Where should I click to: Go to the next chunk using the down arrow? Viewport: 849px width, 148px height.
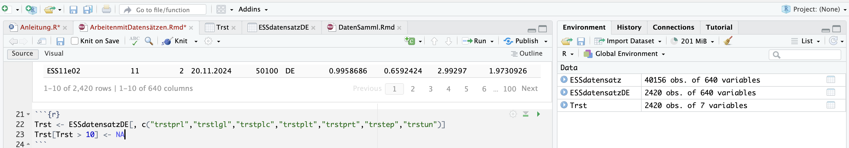pyautogui.click(x=448, y=41)
